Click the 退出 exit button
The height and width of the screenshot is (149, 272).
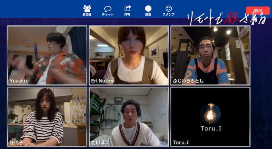click(x=257, y=10)
